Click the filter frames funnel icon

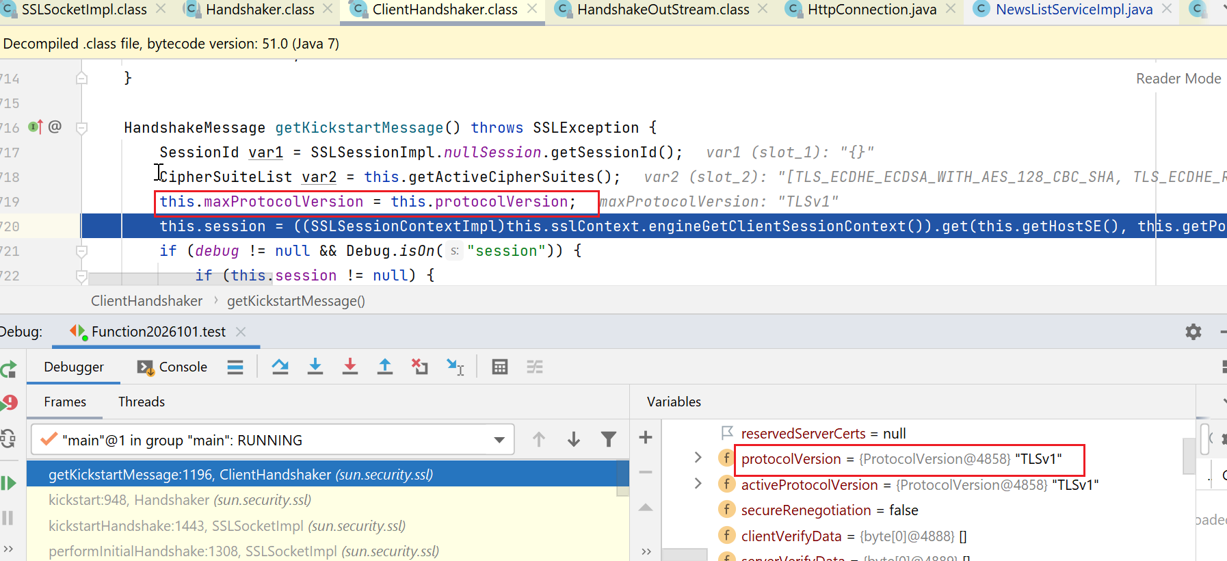click(x=608, y=439)
